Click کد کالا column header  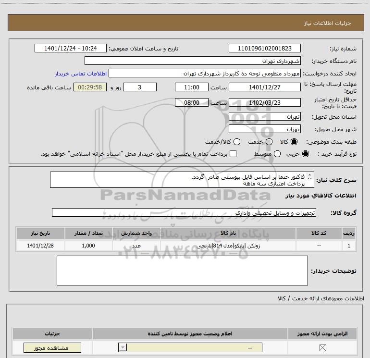point(319,233)
